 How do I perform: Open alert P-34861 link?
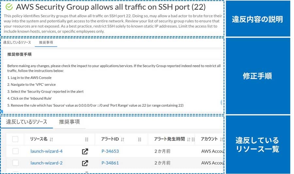point(110,163)
